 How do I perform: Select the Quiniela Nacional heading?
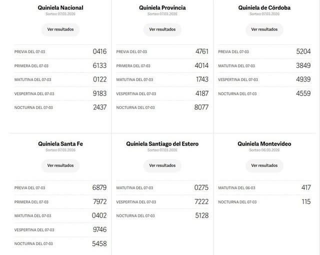[60, 8]
